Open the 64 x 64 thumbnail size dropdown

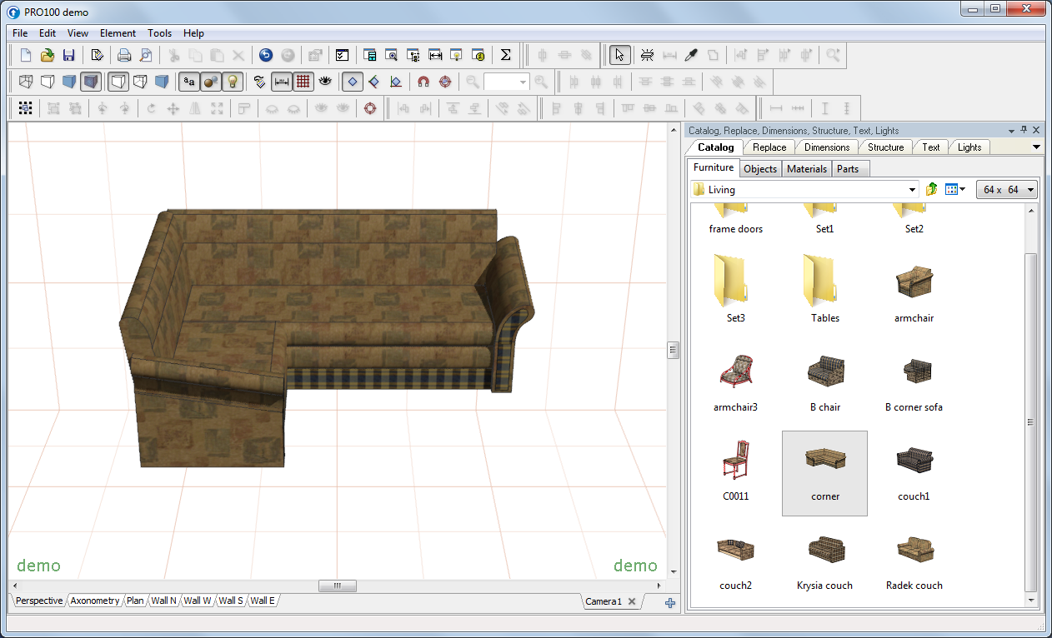coord(1008,190)
